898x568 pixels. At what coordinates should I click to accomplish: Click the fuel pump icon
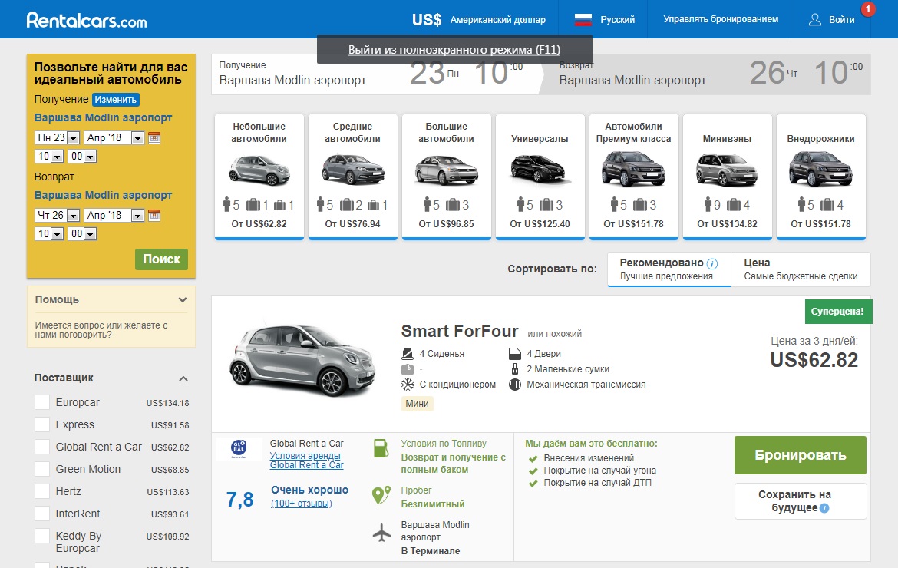click(381, 447)
